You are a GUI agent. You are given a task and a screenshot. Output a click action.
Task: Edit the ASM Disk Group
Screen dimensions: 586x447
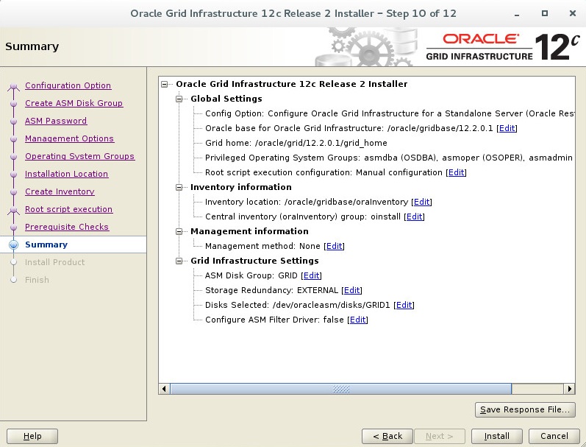(311, 275)
